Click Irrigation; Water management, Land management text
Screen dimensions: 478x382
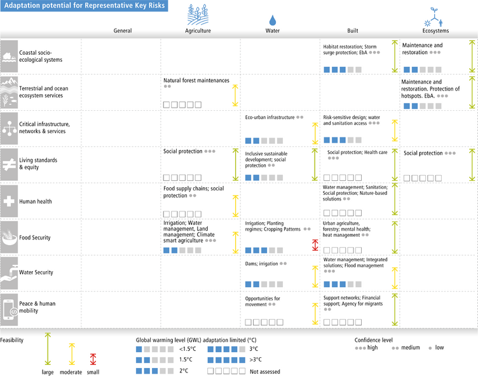click(x=189, y=232)
